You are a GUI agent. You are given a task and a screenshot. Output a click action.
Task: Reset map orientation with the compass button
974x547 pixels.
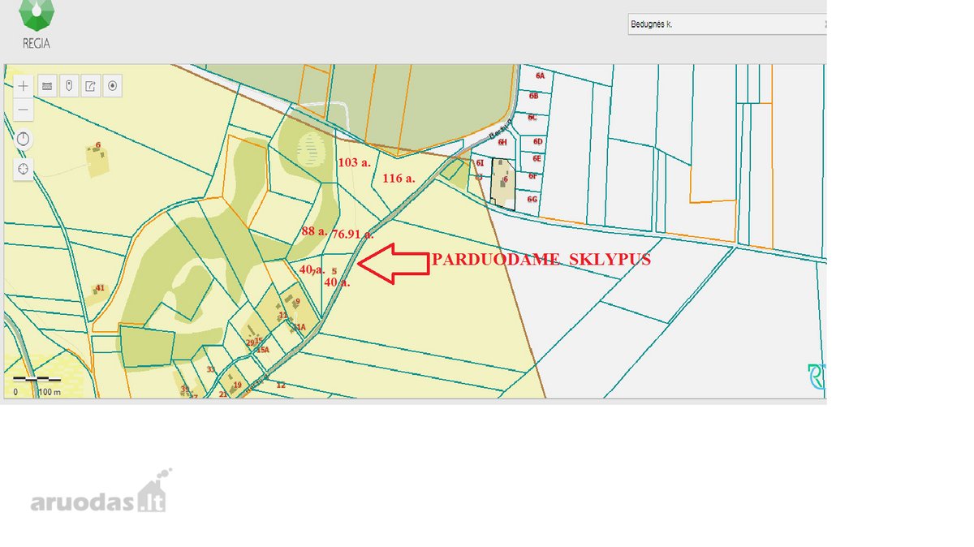coord(23,139)
